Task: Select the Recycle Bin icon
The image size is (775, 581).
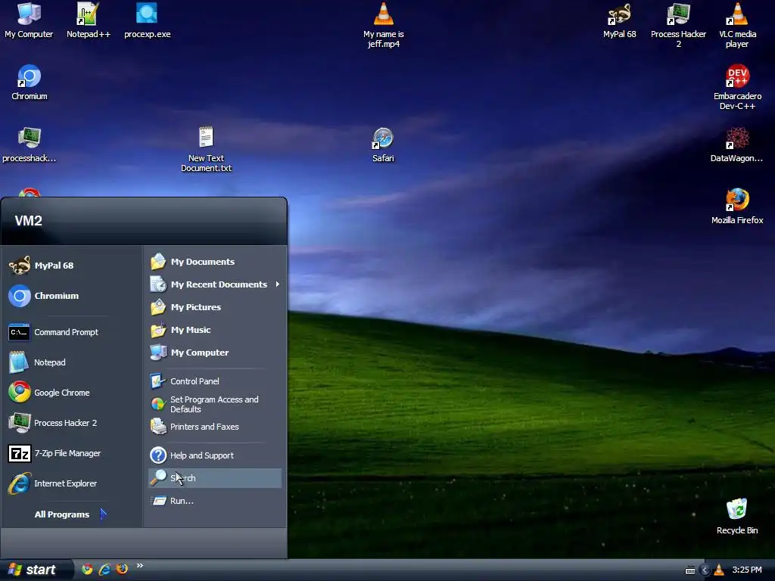Action: pos(737,516)
